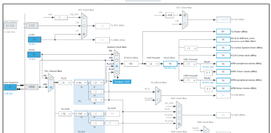Open the PLLM / 4 divider dropdown
Viewport: 271px width, 133px height.
(65, 83)
